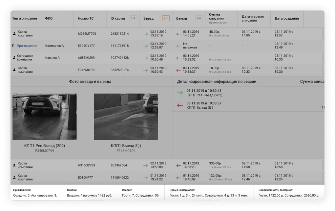
Task: Open the КПП1 Рев.Въезд entry photo
Action: click(45, 117)
